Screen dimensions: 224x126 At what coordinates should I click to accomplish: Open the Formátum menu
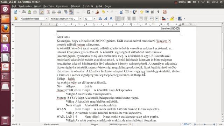click(x=62, y=6)
